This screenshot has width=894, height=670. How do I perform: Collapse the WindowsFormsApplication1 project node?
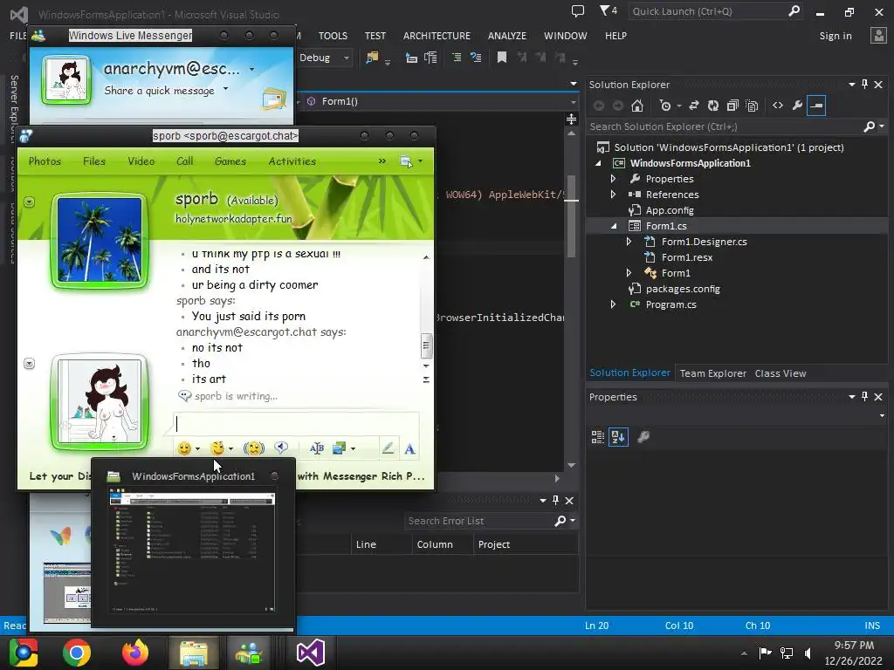tap(598, 163)
